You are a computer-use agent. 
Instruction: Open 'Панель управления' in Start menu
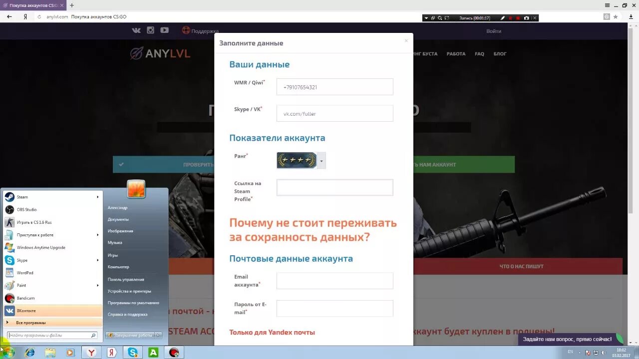pos(126,279)
